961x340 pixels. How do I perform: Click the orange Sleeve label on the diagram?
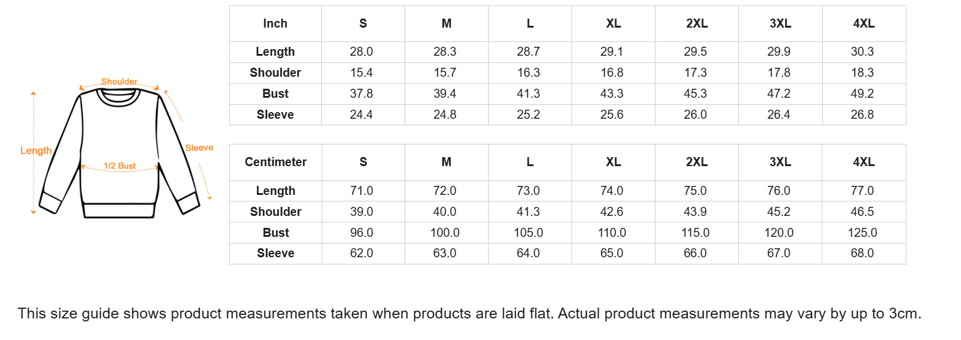199,148
